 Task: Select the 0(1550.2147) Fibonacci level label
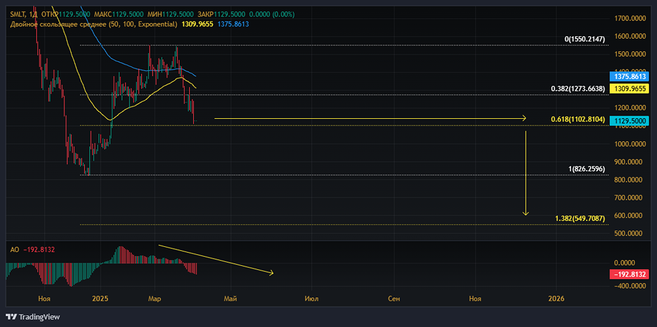pyautogui.click(x=585, y=39)
